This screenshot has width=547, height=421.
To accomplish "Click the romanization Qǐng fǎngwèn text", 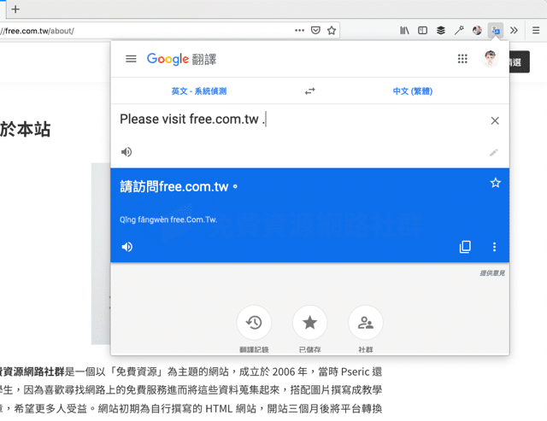I will click(x=168, y=219).
